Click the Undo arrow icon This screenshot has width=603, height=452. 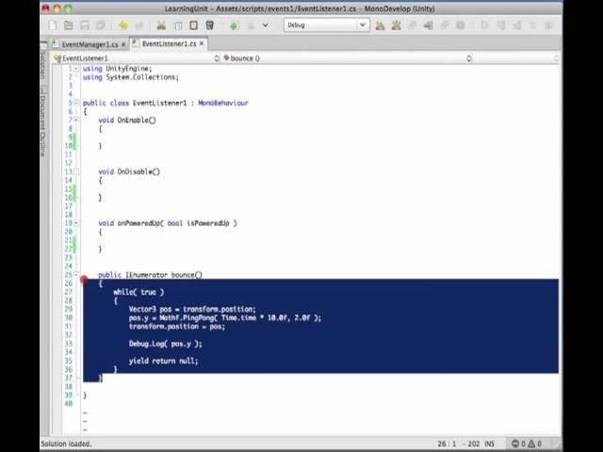[123, 25]
